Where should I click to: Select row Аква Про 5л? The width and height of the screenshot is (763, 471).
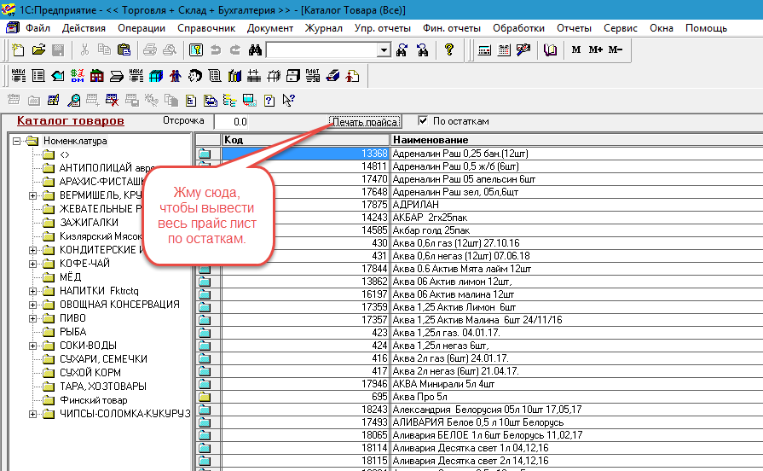[x=479, y=397]
